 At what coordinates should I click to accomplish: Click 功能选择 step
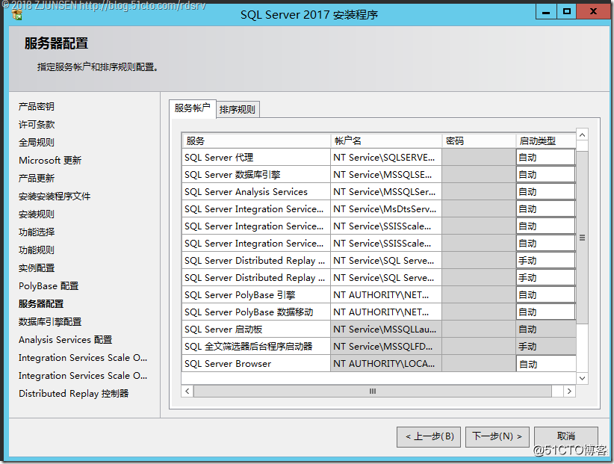click(37, 232)
